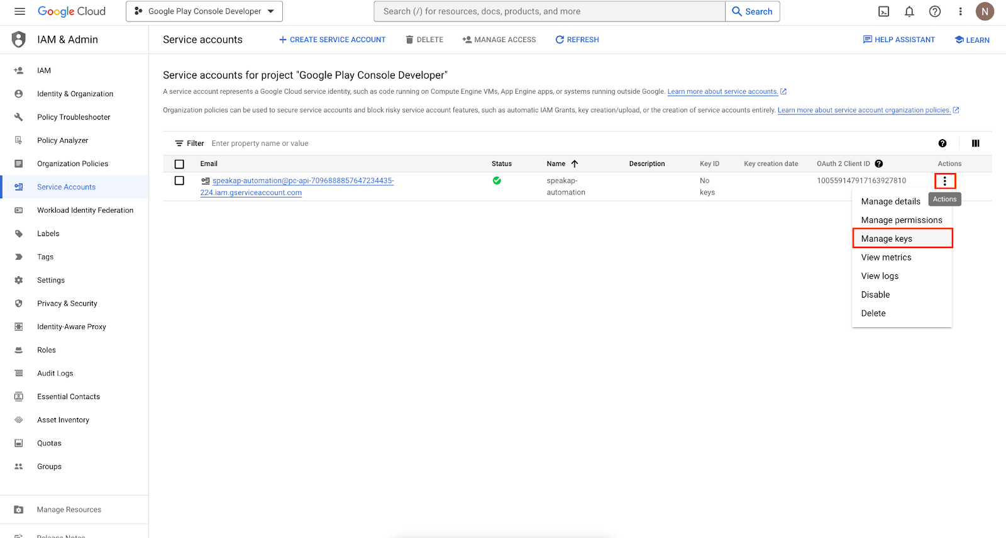Activate Cloud Shell terminal icon
This screenshot has height=538, width=1006.
click(x=883, y=11)
